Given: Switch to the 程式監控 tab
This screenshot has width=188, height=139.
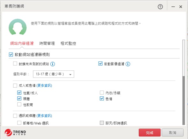Looking at the screenshot, I should tap(68, 43).
